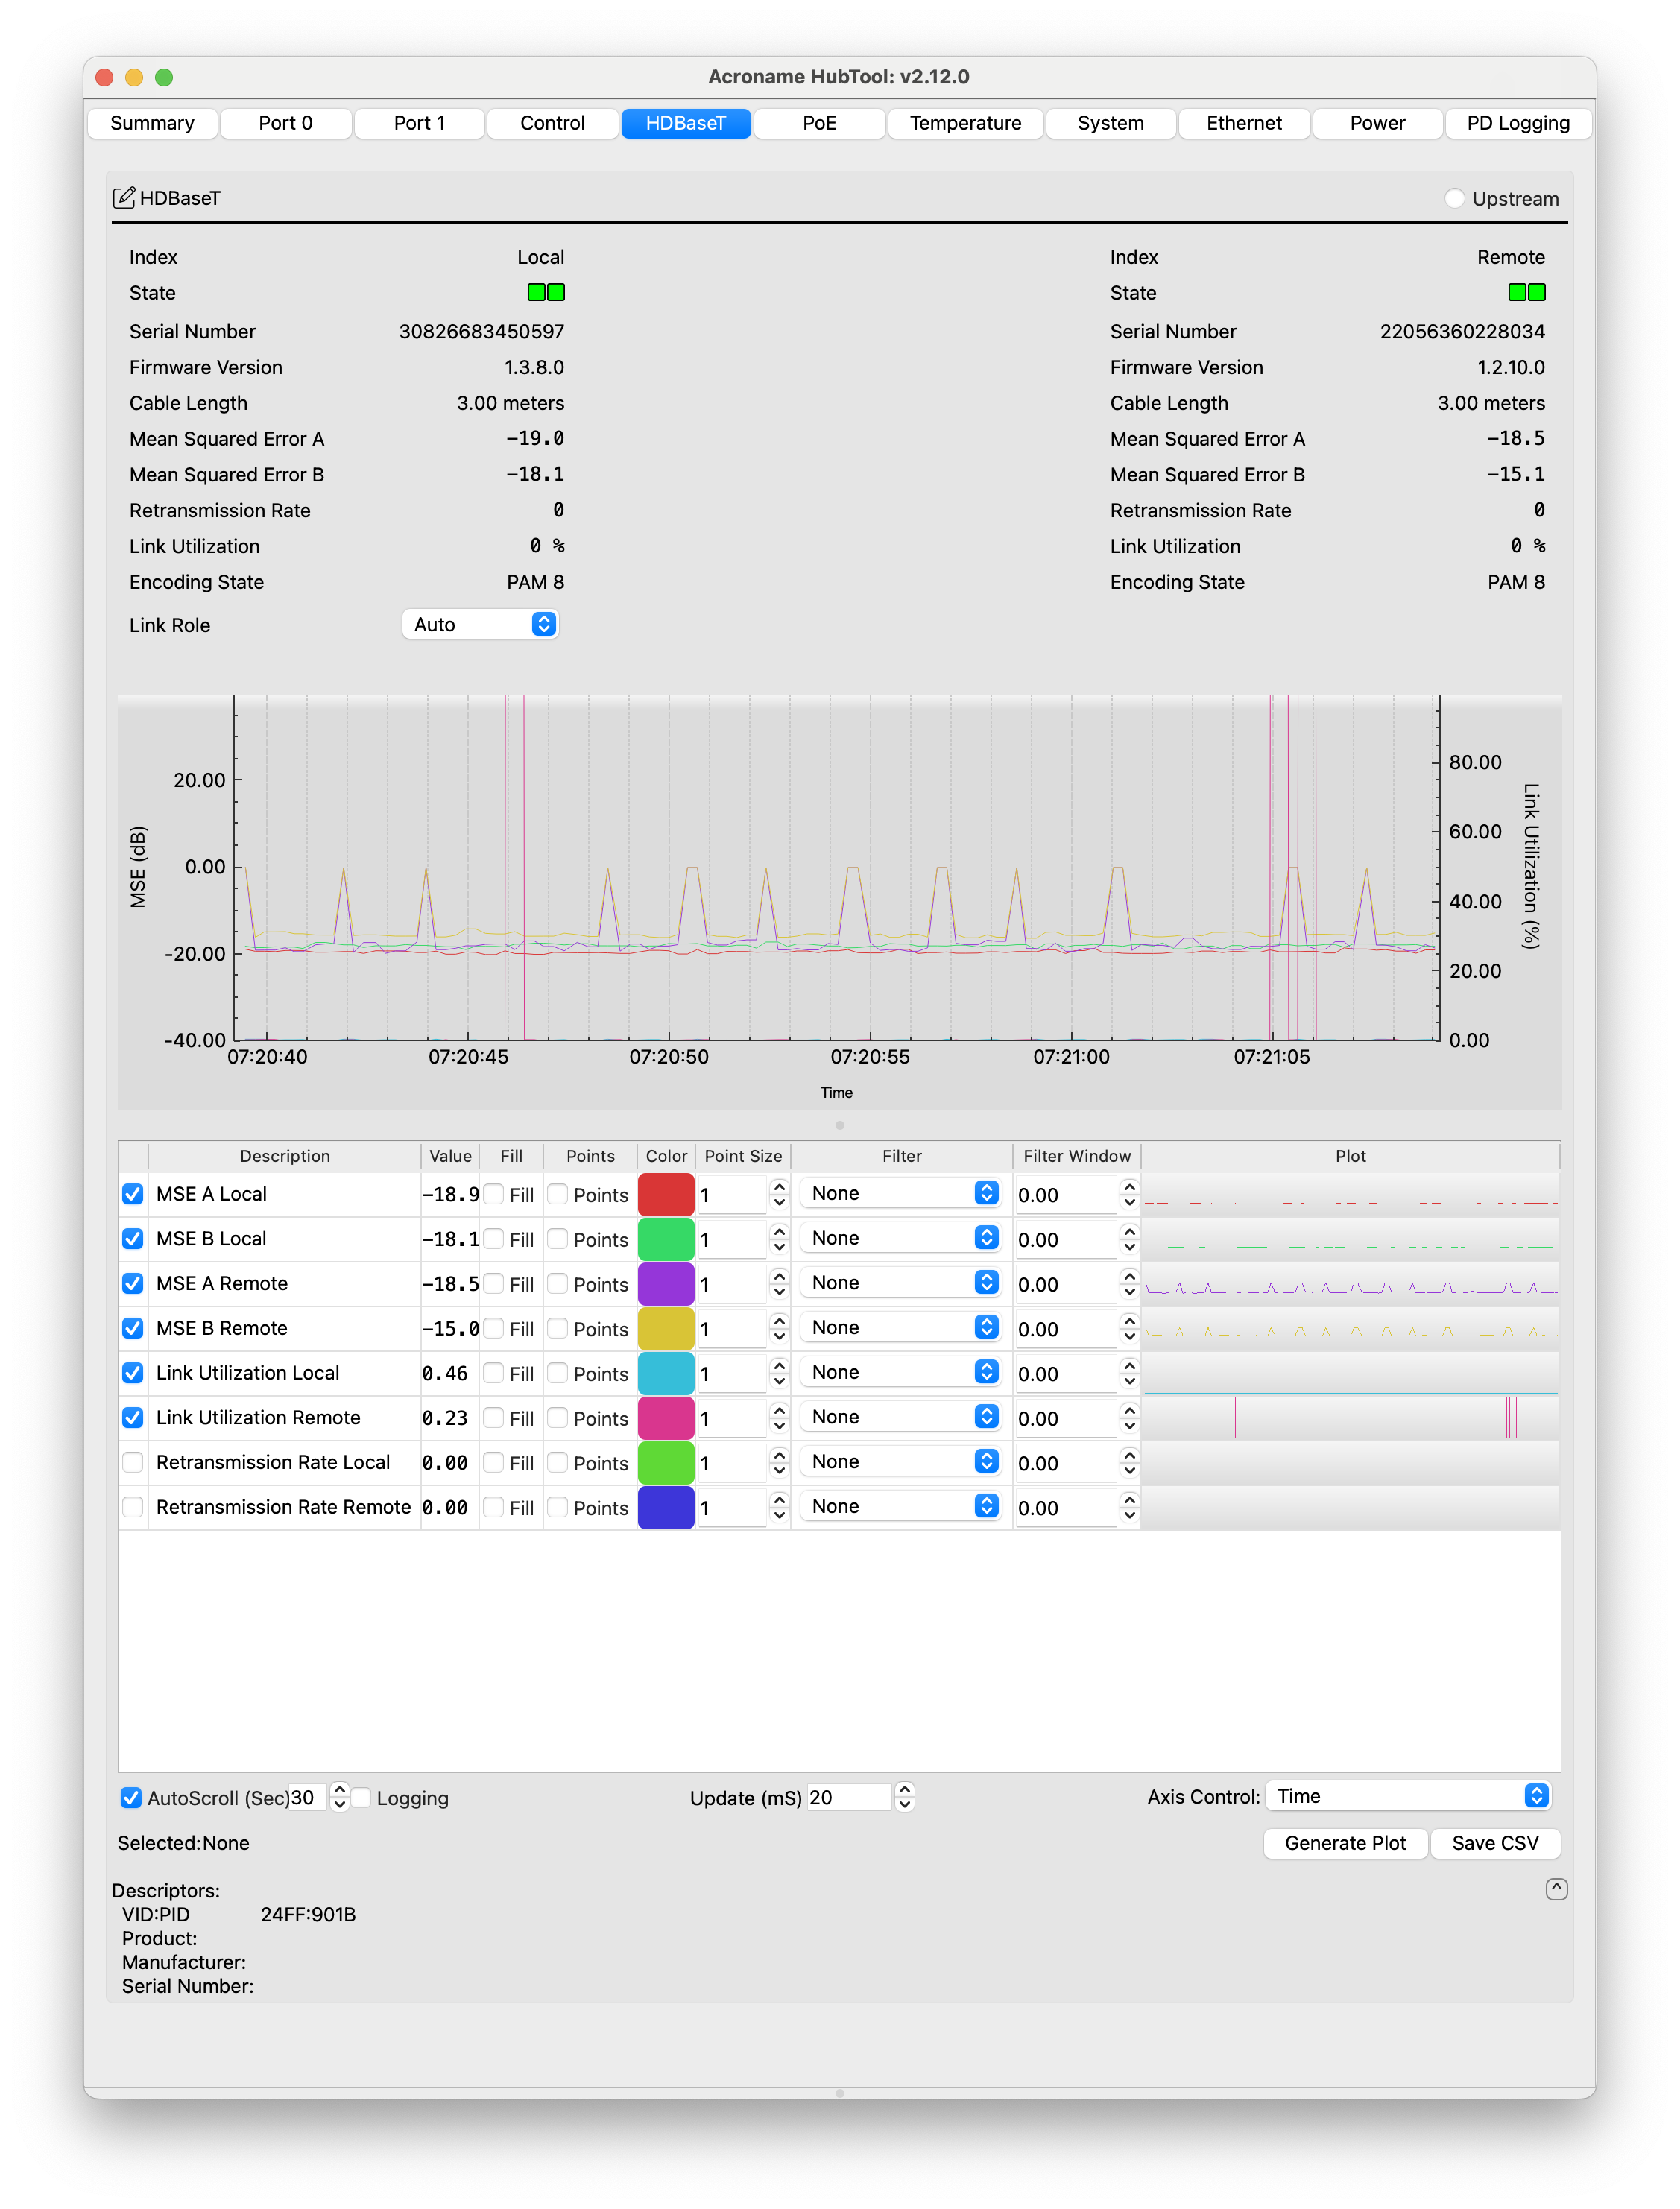The width and height of the screenshot is (1680, 2209).
Task: Select the Upstream radio button
Action: tap(1455, 198)
